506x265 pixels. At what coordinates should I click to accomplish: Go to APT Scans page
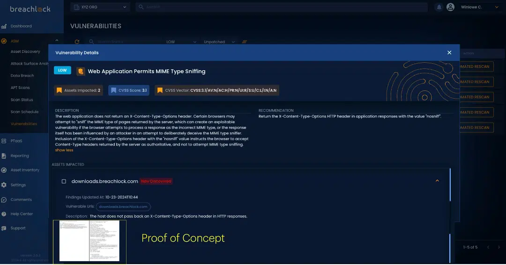pyautogui.click(x=20, y=88)
